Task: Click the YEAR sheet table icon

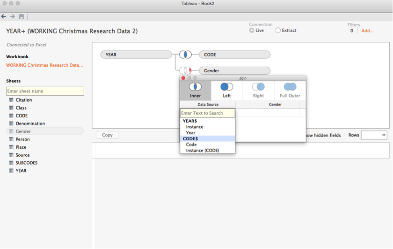Action: [11, 171]
